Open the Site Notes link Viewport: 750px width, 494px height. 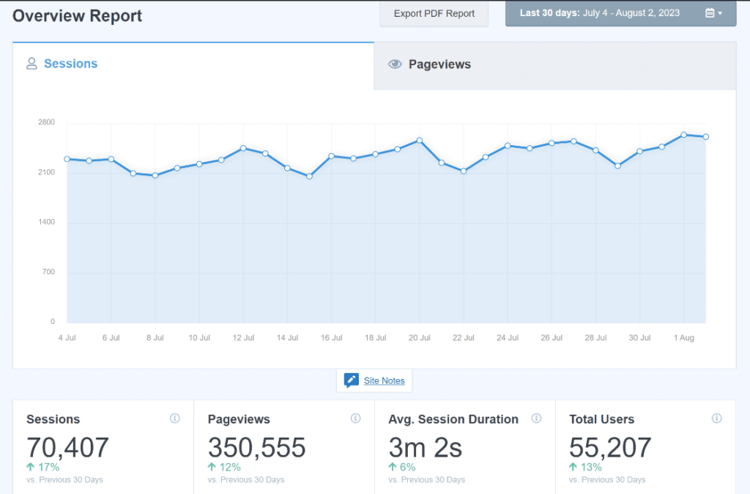pos(385,380)
